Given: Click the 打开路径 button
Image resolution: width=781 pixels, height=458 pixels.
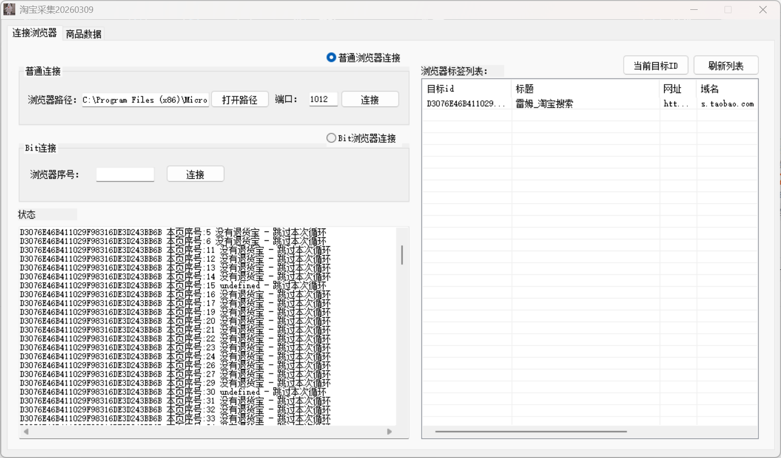Looking at the screenshot, I should (x=240, y=99).
